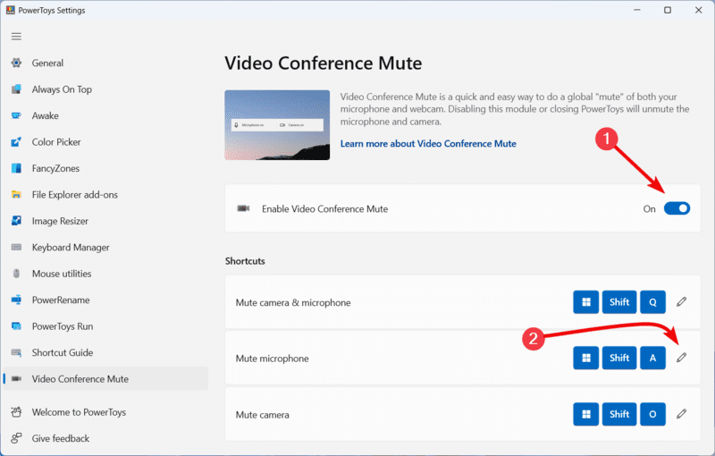
Task: Click the Mute camera & microphone label
Action: pyautogui.click(x=293, y=303)
